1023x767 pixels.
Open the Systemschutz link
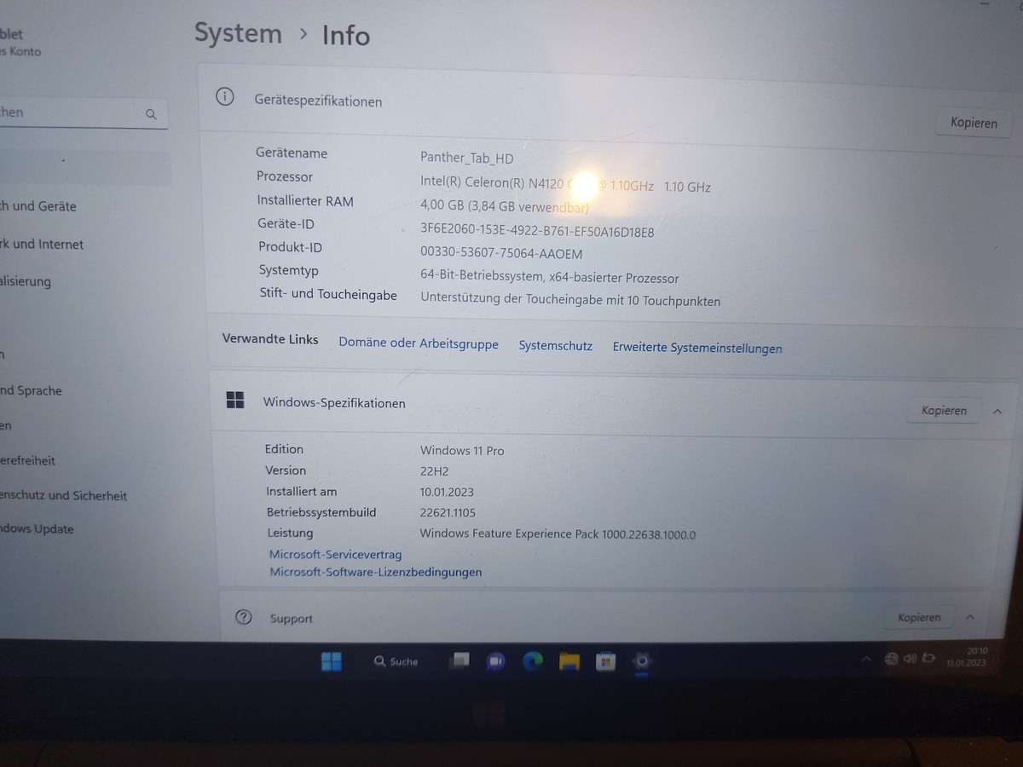click(555, 346)
